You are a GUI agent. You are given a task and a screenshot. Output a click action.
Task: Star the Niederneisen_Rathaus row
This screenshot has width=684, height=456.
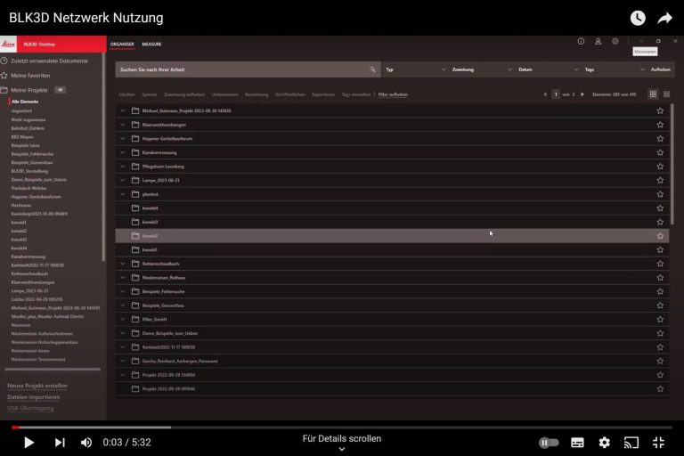pos(660,278)
